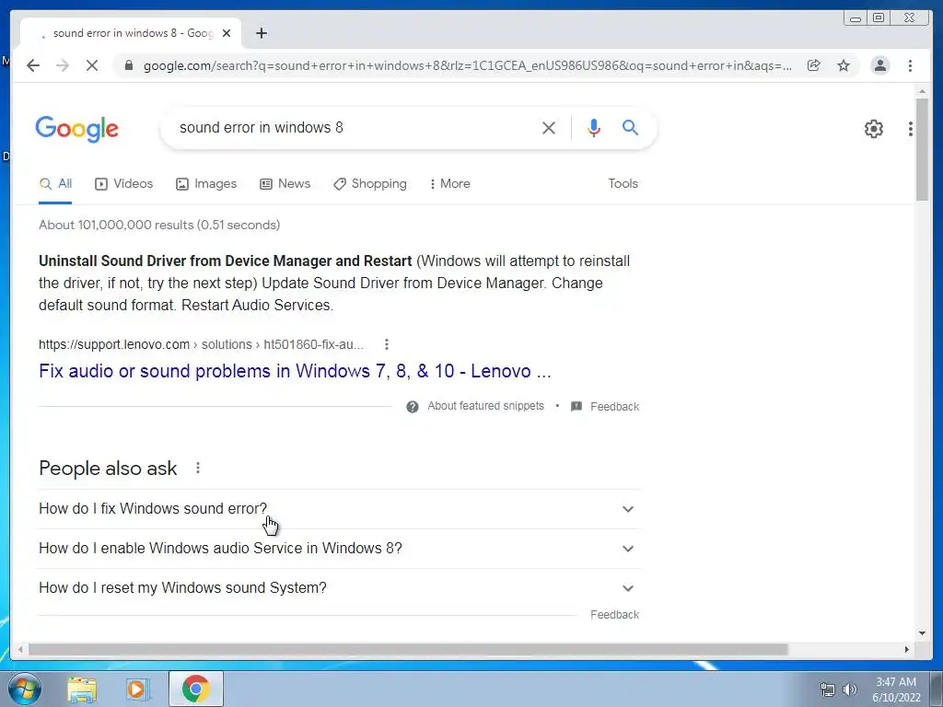Close the 'sound error in windows 8' tab
Image resolution: width=943 pixels, height=707 pixels.
coord(227,33)
